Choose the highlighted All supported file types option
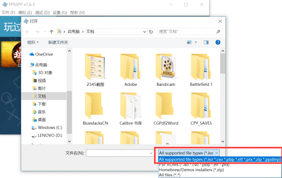This screenshot has height=178, width=282. 220,159
